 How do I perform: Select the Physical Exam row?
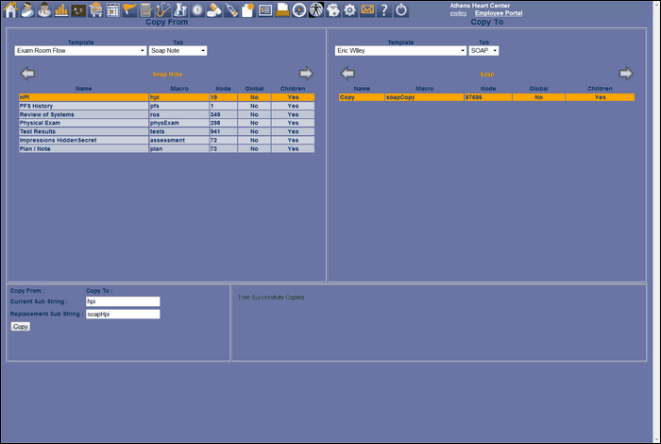coord(166,123)
